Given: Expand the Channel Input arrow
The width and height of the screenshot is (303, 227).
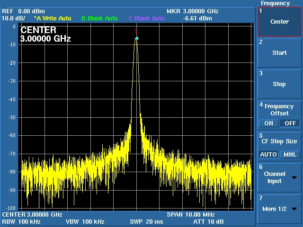Looking at the screenshot, I should click(294, 178).
